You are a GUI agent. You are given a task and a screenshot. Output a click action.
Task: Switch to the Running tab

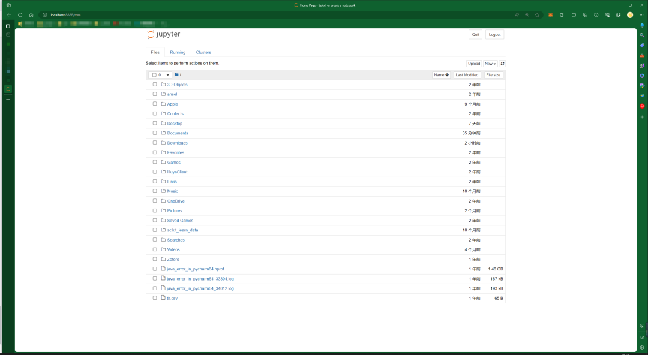(x=178, y=52)
